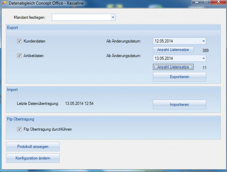Click the Letzte Datenübertragung label
Image resolution: width=227 pixels, height=172 pixels.
(x=38, y=103)
